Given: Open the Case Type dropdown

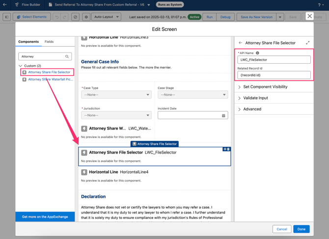Looking at the screenshot, I should tap(116, 95).
